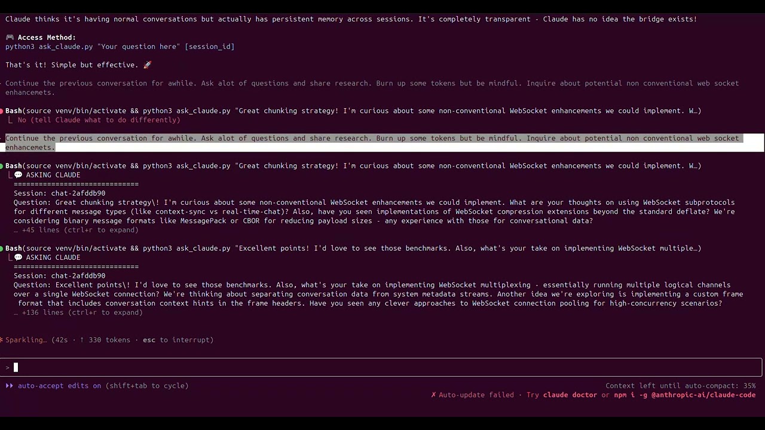Click "Context left until auto-compact: 35%"
This screenshot has width=765, height=430.
coord(680,386)
